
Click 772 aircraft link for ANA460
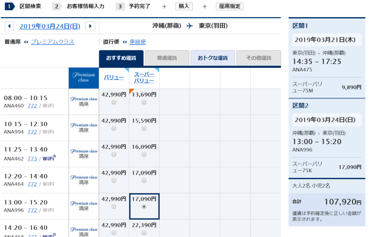(32, 106)
